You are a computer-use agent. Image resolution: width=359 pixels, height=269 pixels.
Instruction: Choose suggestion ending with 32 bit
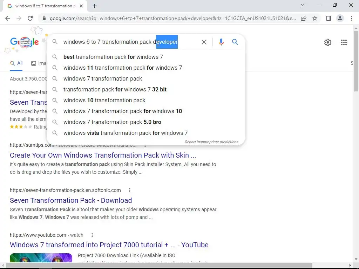tap(146, 89)
